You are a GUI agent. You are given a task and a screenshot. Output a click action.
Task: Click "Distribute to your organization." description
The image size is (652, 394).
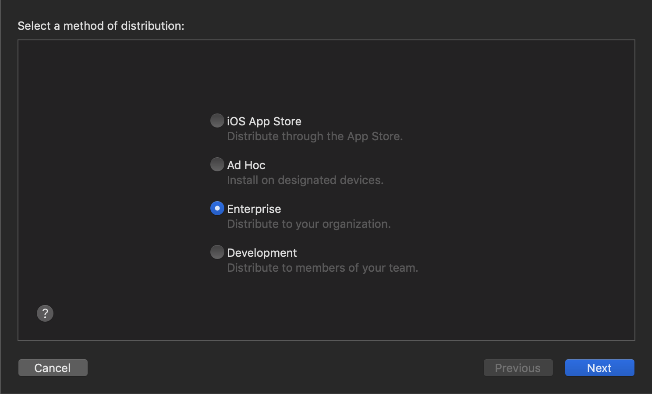[x=309, y=224]
